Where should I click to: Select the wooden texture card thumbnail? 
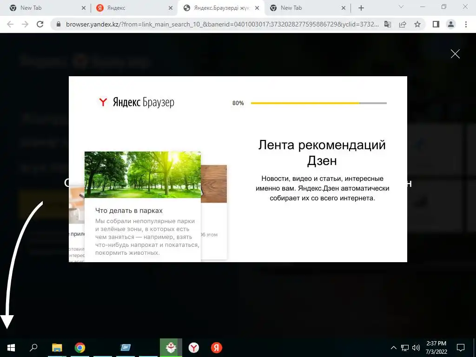(x=214, y=184)
